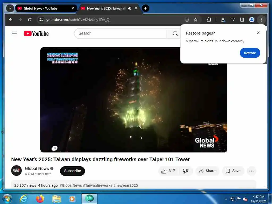Click the #GlobalNews hashtag
This screenshot has width=272, height=204.
(71, 185)
